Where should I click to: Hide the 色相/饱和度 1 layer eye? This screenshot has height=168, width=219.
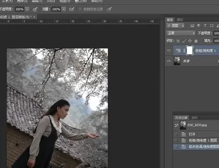(169, 50)
